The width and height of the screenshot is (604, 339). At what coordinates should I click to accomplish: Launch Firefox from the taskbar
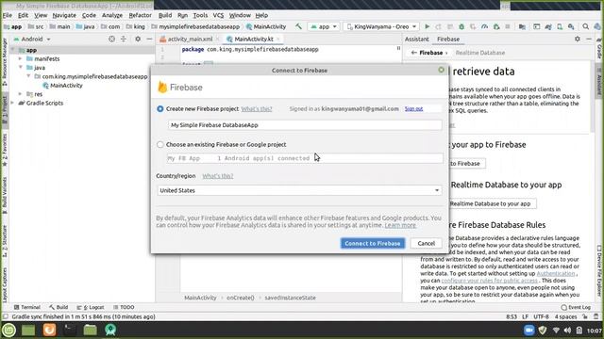[49, 330]
